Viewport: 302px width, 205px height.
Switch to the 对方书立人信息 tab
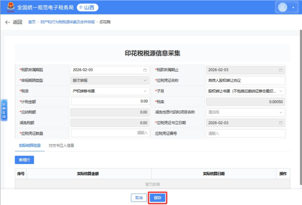[61, 146]
